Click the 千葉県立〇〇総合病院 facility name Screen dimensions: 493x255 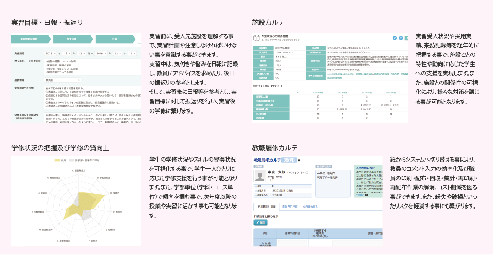pyautogui.click(x=275, y=37)
